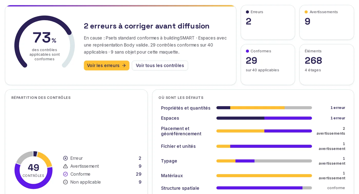
Task: Click the Avertissement triangle icon in the legend
Action: pos(65,166)
